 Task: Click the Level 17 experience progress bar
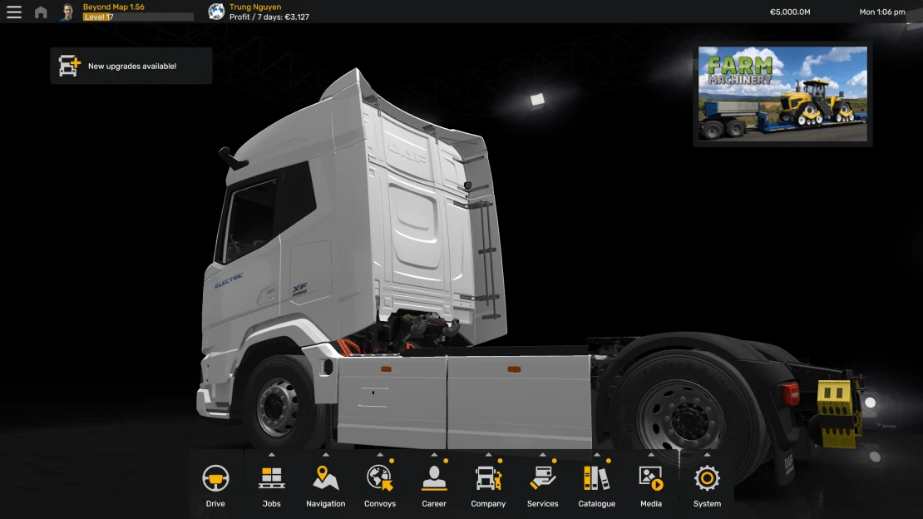(138, 17)
